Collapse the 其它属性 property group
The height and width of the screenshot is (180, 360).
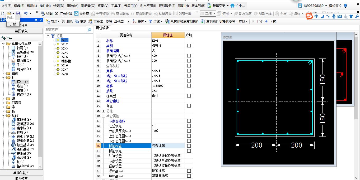104,116
